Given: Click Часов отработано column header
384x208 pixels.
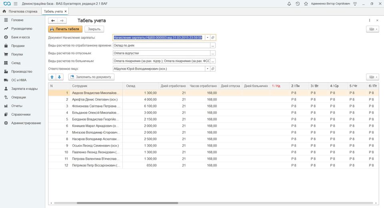Looking at the screenshot, I should click(203, 86).
